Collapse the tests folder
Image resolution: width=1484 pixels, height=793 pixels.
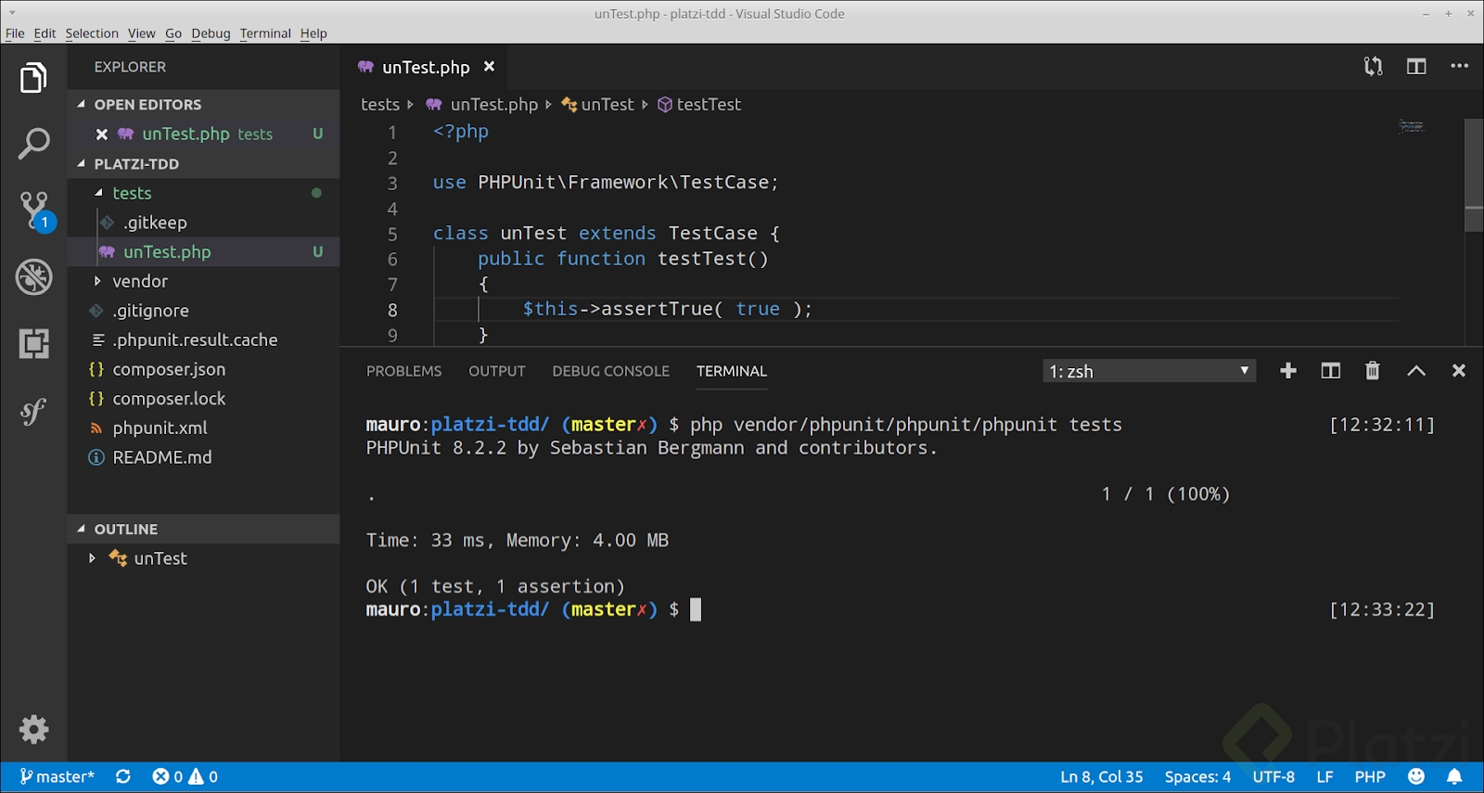pyautogui.click(x=203, y=193)
